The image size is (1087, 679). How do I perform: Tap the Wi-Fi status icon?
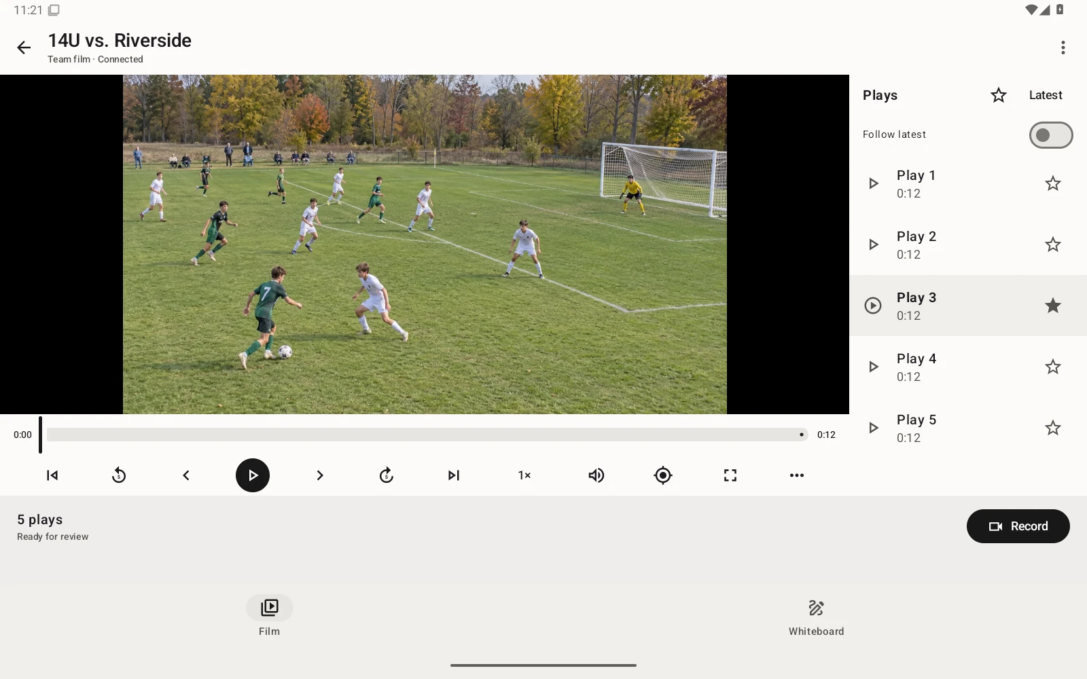click(1031, 10)
